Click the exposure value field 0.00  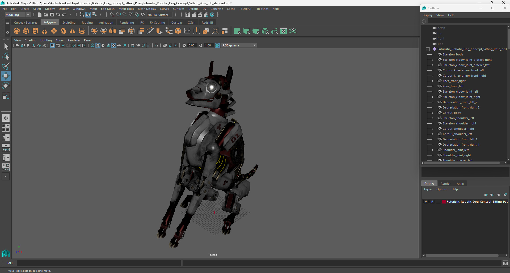pos(192,45)
